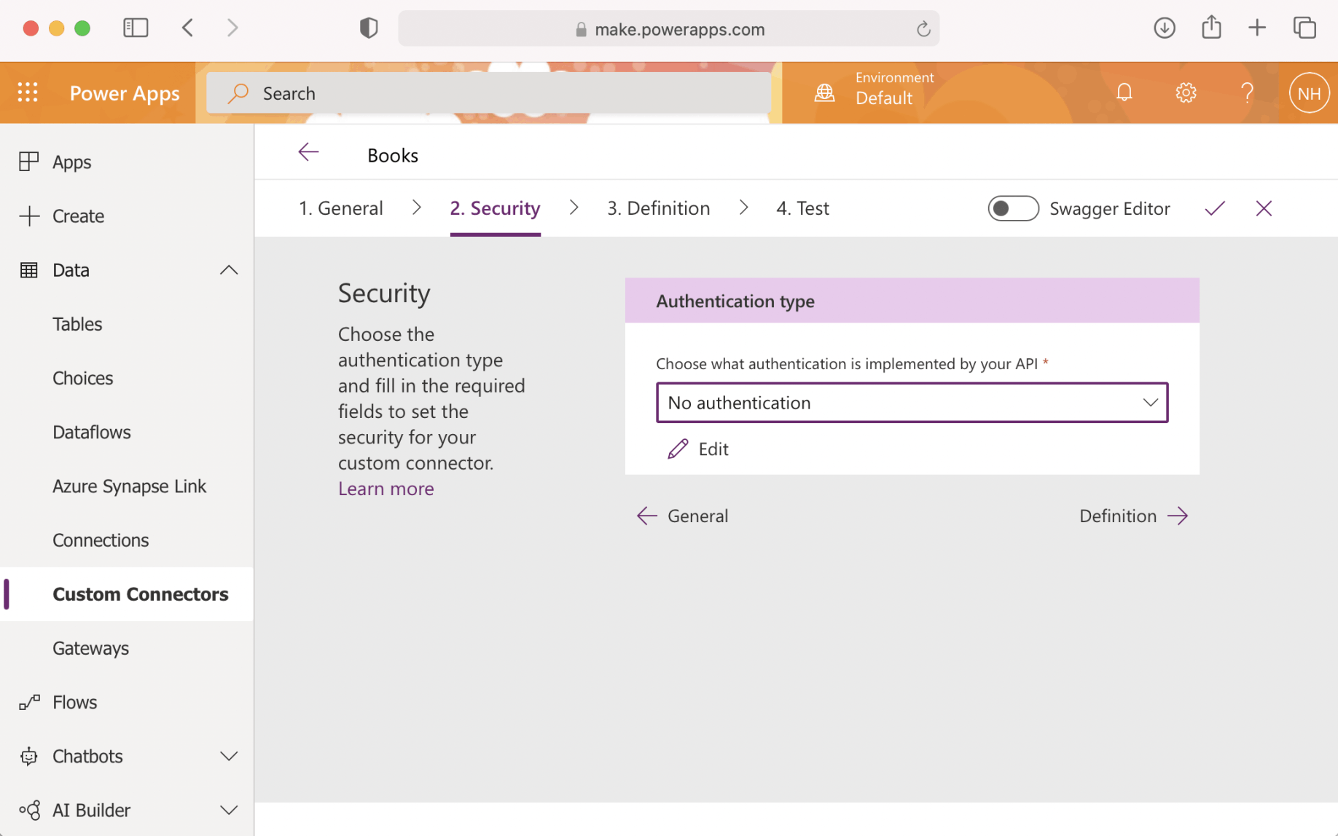
Task: Click the help question mark icon
Action: (x=1247, y=92)
